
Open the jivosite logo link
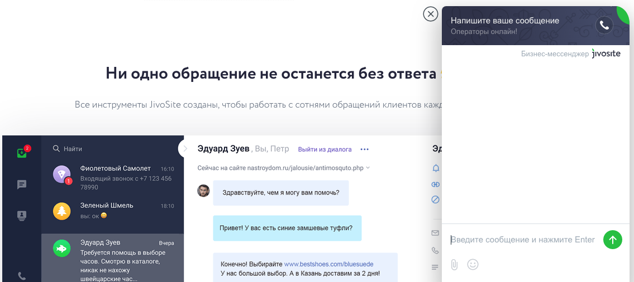point(606,54)
